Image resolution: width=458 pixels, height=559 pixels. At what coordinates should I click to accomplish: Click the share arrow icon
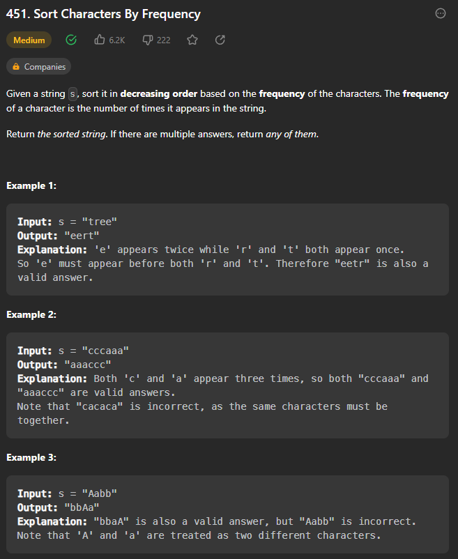[220, 40]
